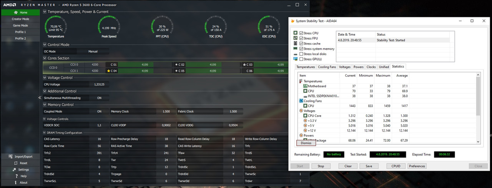492x188 pixels.
Task: Click the OC Mode Manual field
Action: (x=93, y=51)
